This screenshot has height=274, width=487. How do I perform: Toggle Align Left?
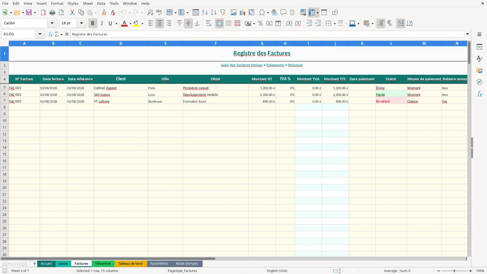(x=151, y=24)
